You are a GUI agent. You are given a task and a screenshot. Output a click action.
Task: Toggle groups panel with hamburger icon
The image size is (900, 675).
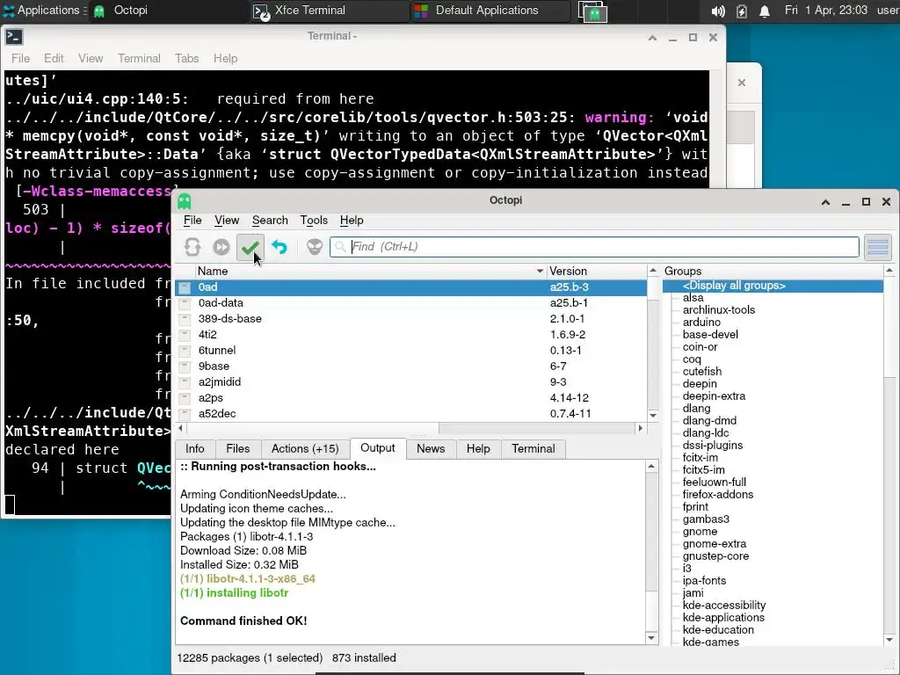tap(878, 247)
